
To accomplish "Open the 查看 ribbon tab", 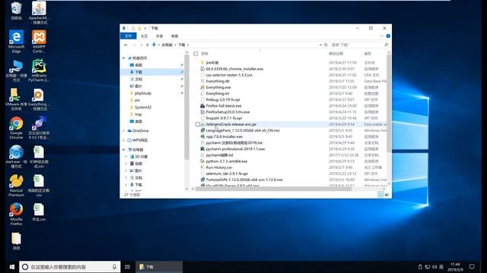I will (x=174, y=36).
